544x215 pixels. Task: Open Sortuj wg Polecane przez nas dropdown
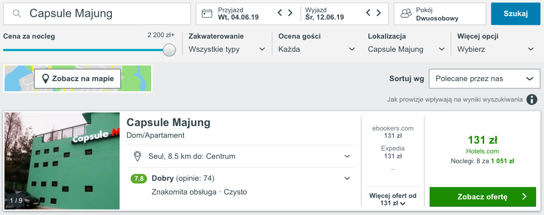coord(484,79)
